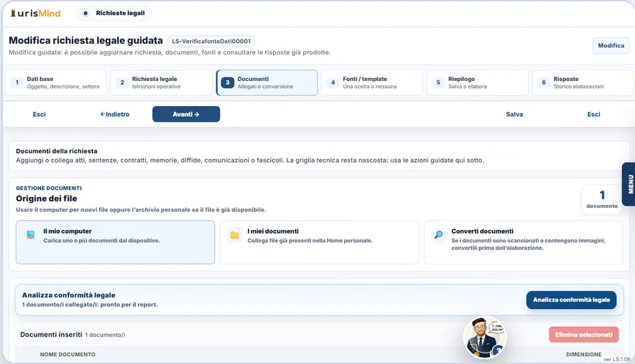This screenshot has width=635, height=364.
Task: Click the computer monitor icon
Action: coord(30,235)
